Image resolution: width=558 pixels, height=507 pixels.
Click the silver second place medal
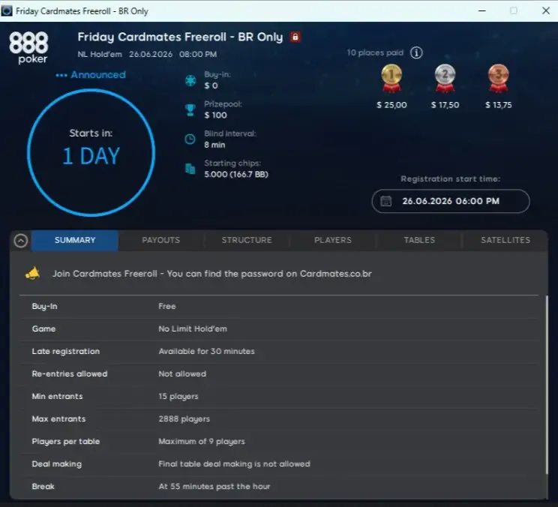pos(445,78)
